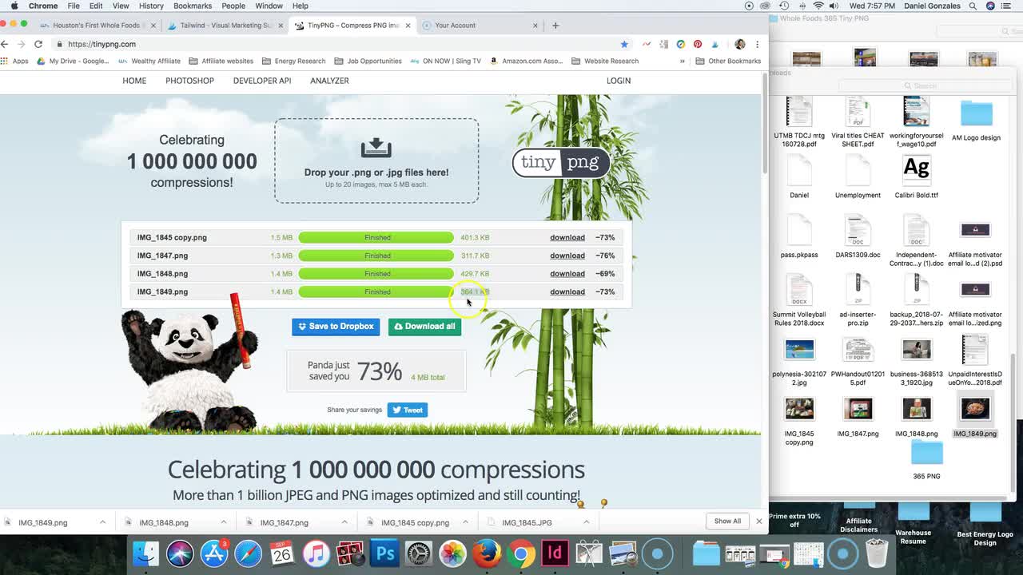Image resolution: width=1023 pixels, height=575 pixels.
Task: Open the Bookmarks menu in menu bar
Action: click(192, 6)
